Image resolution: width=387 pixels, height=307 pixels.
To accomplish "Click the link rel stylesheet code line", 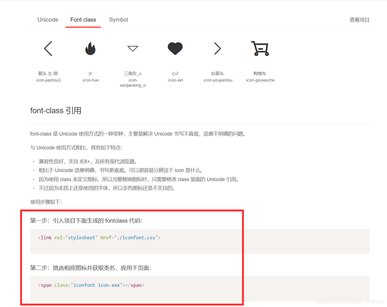I will [99, 238].
